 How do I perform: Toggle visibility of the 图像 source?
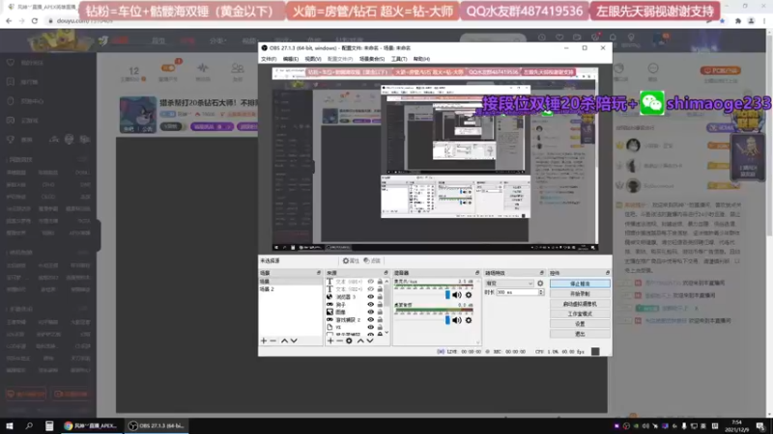click(x=371, y=312)
